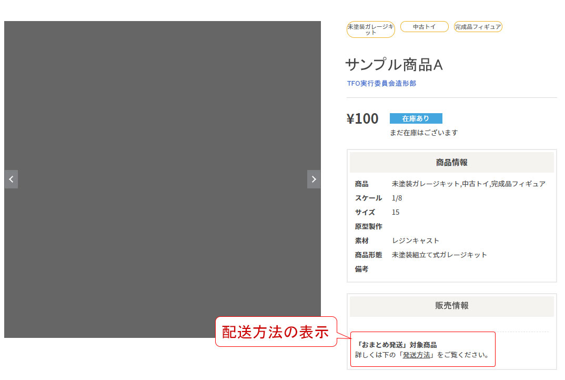The image size is (565, 380).
Task: Click the 備考 row label
Action: coord(361,269)
